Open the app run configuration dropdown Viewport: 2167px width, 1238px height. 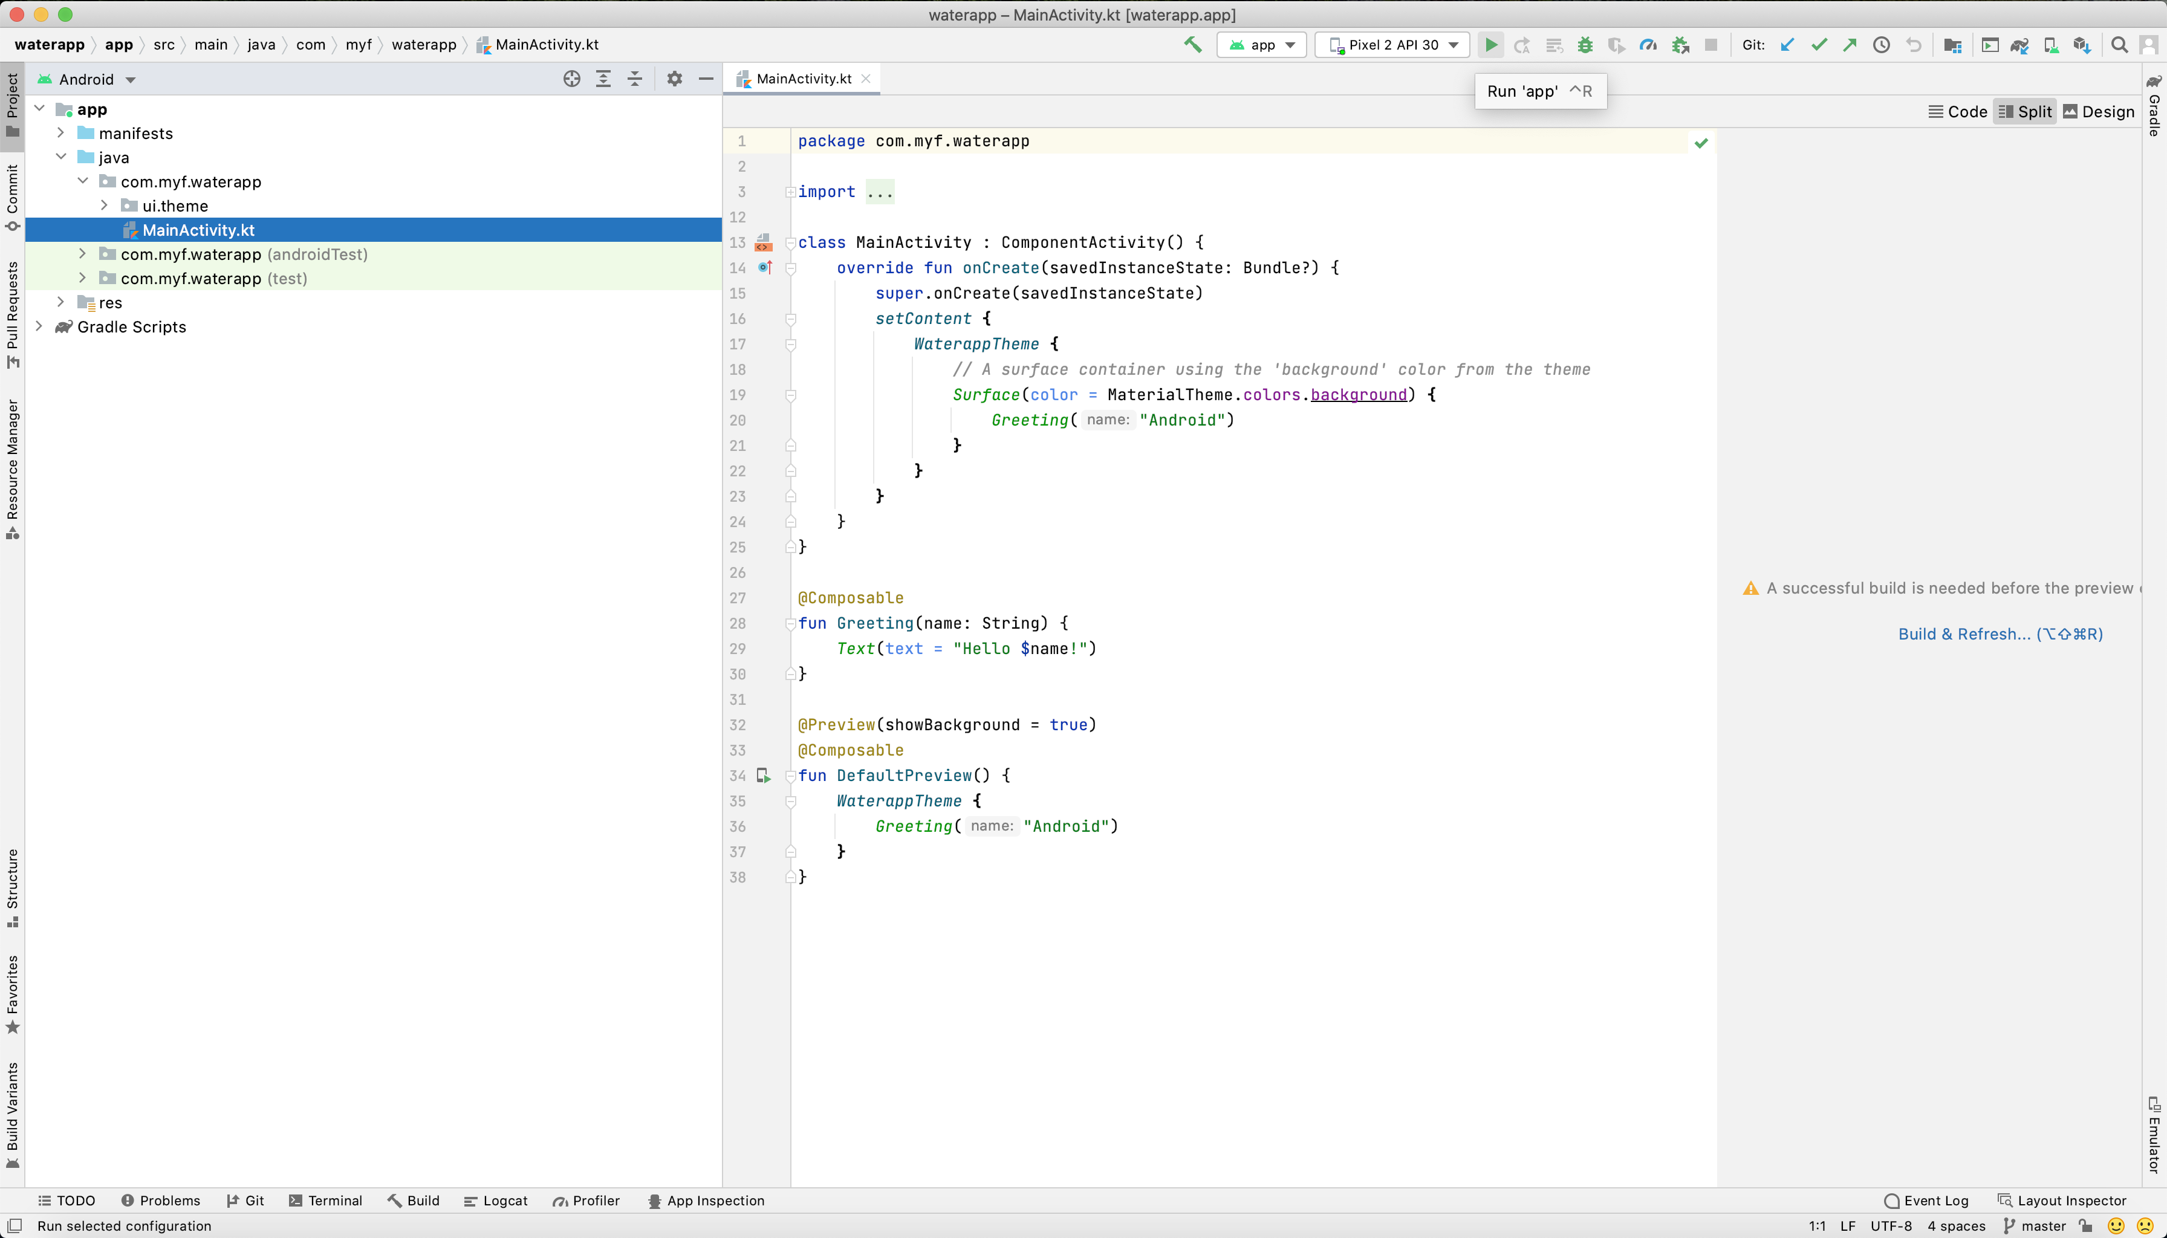(x=1262, y=44)
